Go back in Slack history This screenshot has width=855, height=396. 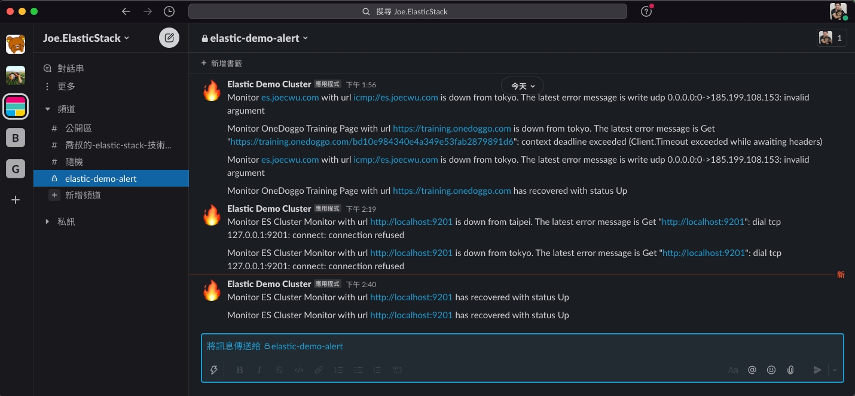(126, 11)
